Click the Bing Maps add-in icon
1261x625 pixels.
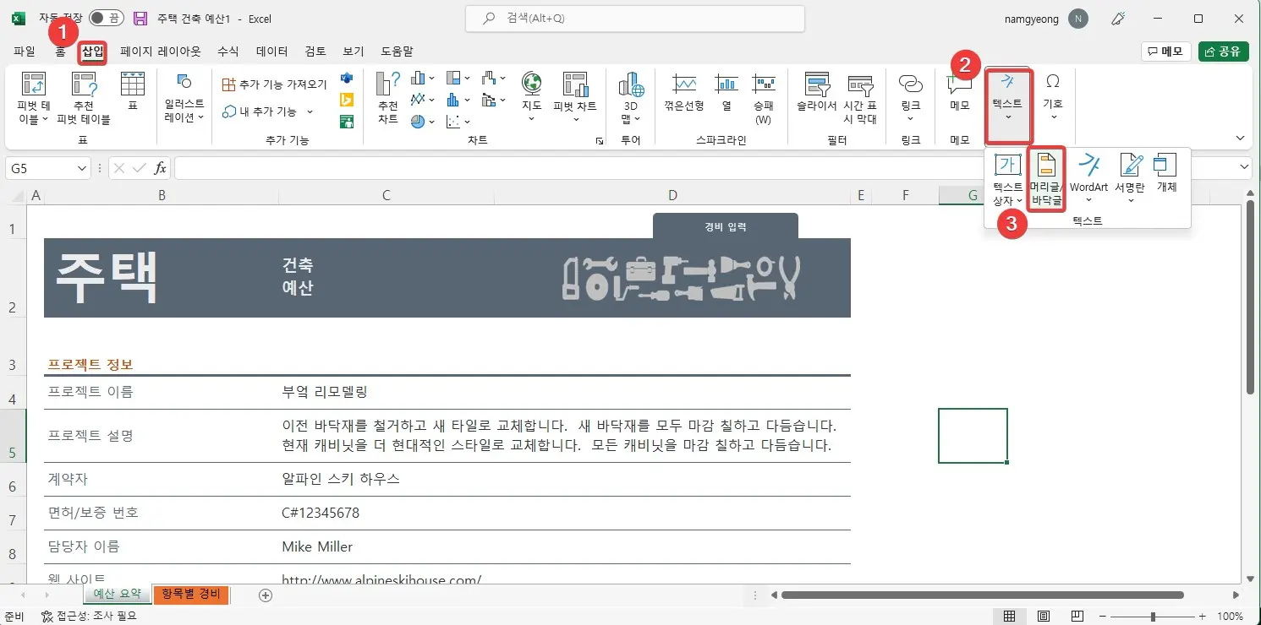point(346,101)
